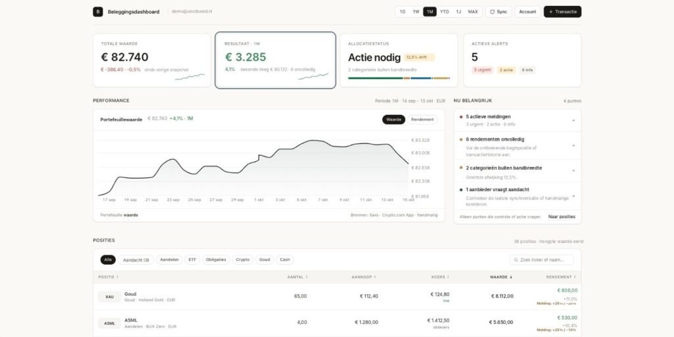Screen dimensions: 674x337
Task: Select the 1J period
Action: pyautogui.click(x=459, y=12)
